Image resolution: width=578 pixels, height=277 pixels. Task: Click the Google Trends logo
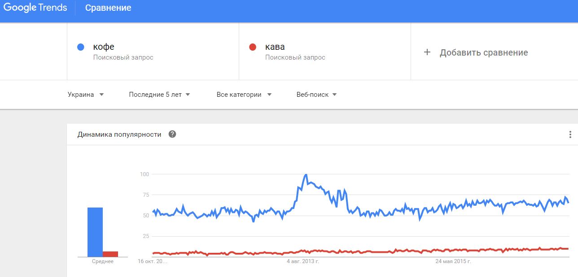pyautogui.click(x=35, y=8)
